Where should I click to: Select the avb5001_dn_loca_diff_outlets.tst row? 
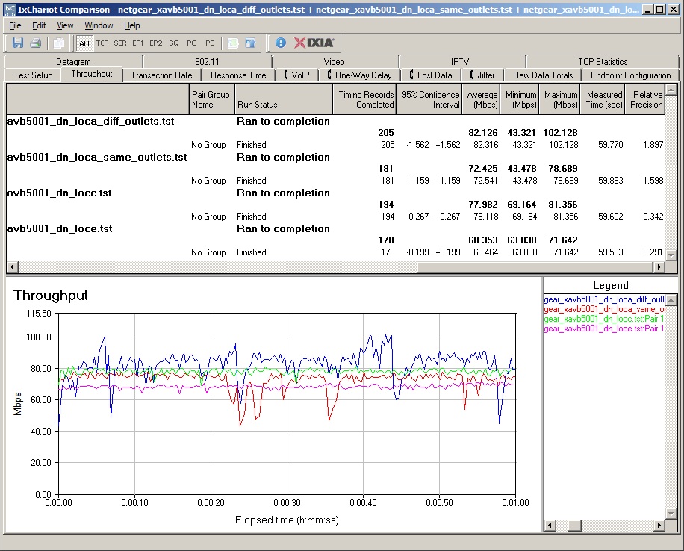pos(335,121)
